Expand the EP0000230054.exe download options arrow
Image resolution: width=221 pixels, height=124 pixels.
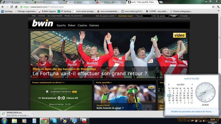coord(33,113)
